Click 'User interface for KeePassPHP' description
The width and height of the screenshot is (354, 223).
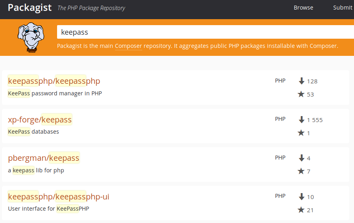pos(49,209)
